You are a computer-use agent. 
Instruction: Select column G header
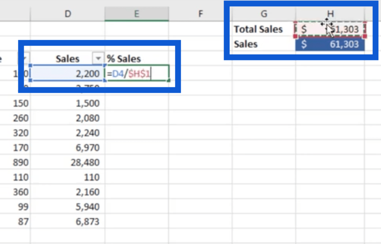click(x=264, y=14)
